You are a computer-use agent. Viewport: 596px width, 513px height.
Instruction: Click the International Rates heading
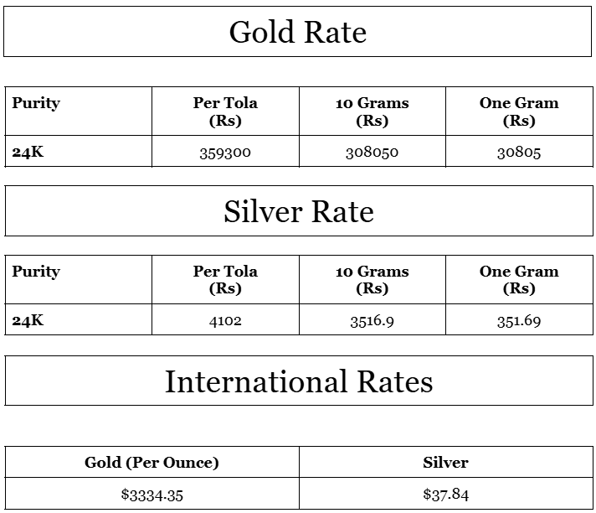point(299,381)
